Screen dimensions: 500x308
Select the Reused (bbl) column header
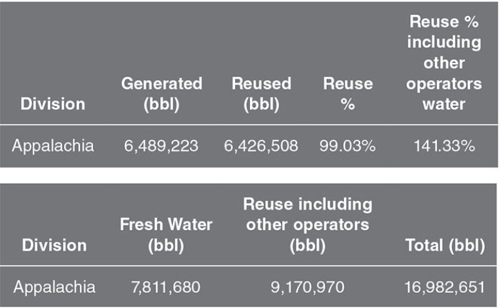(261, 93)
